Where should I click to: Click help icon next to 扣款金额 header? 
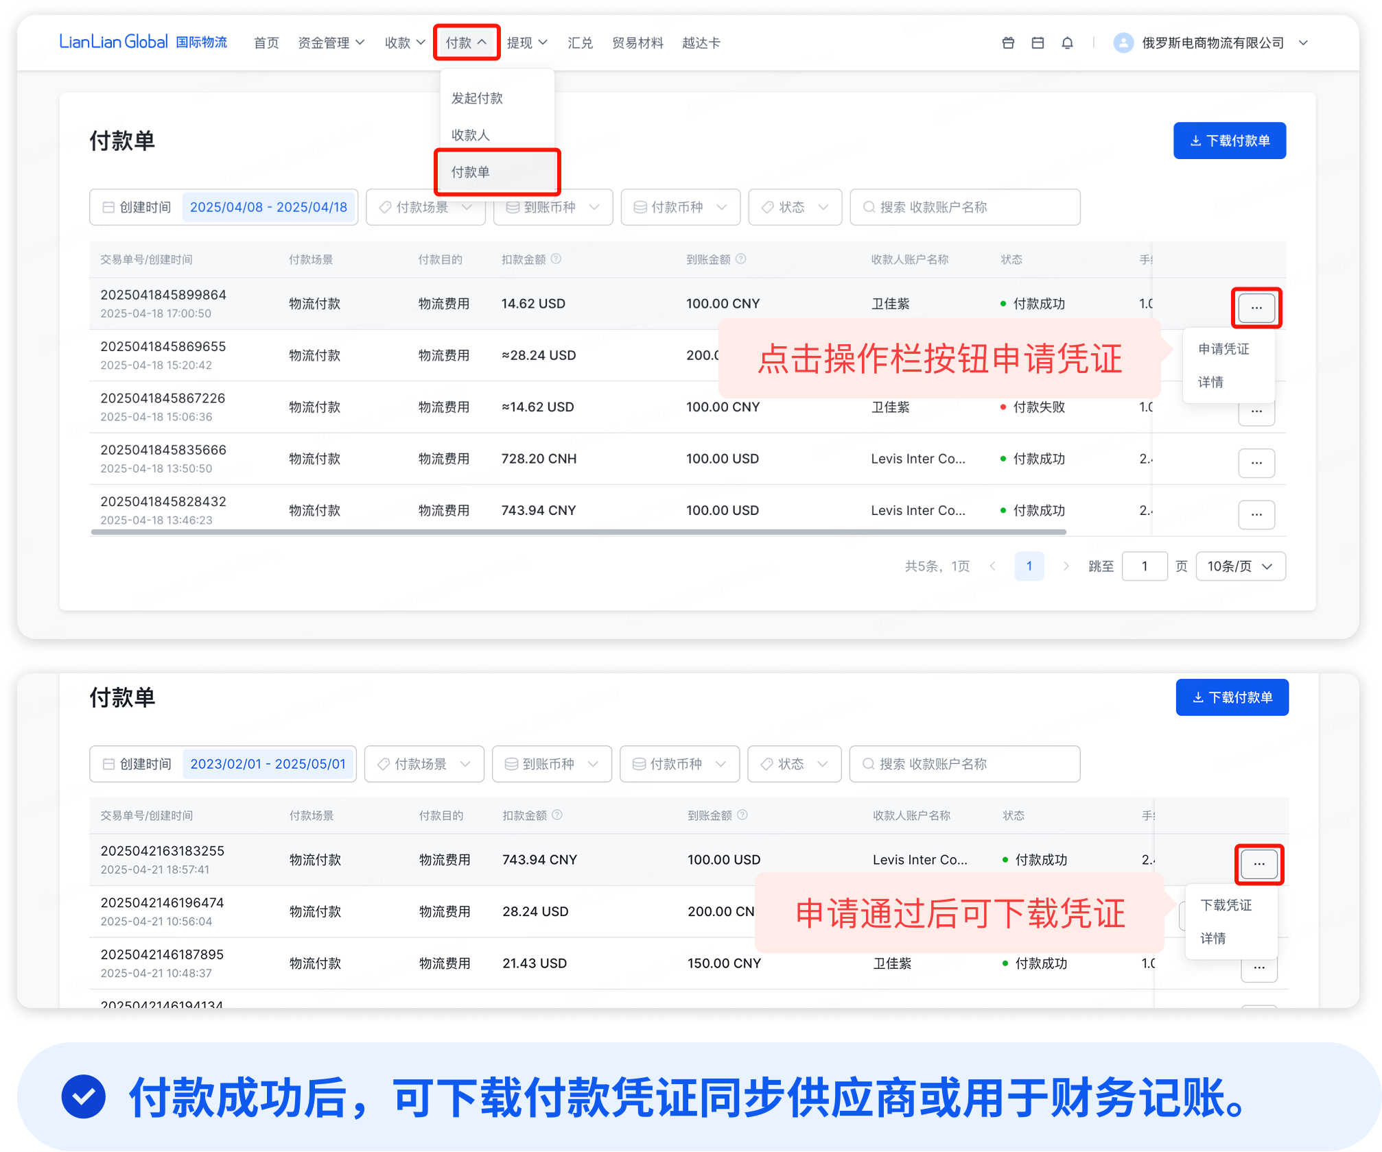(557, 259)
